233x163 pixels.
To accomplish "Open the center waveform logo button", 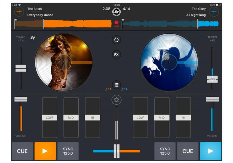I will coord(116,12).
